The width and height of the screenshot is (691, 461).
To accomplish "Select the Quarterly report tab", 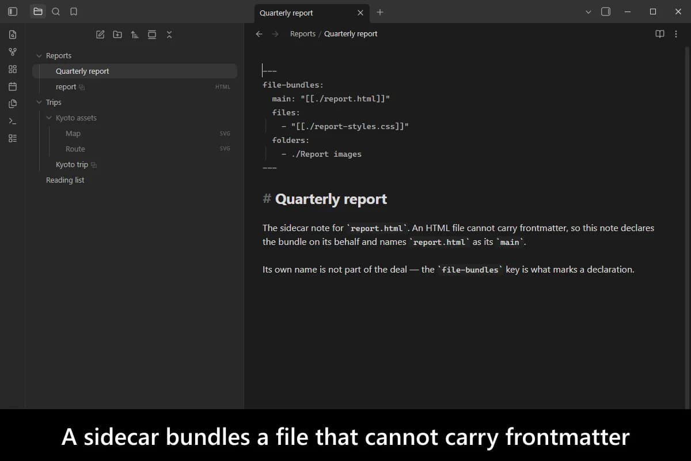I will click(312, 13).
